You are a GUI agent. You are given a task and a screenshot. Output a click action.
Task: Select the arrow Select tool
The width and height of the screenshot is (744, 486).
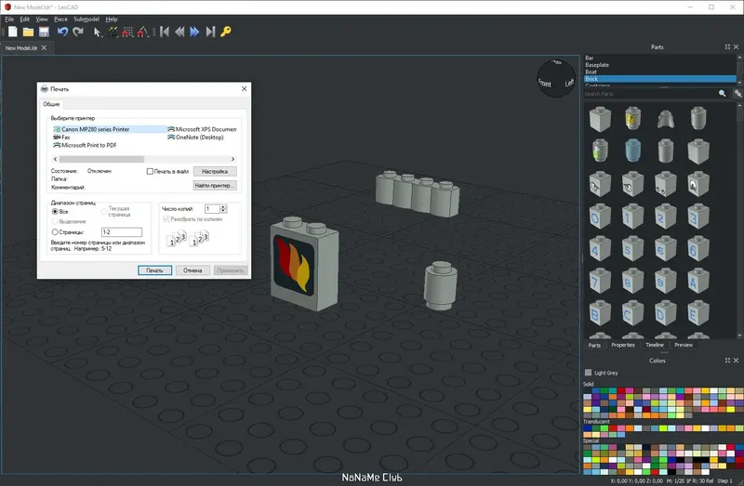[x=98, y=32]
